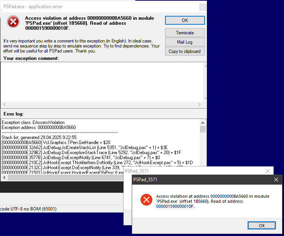Click the JclDebug.DoExceptionStackTrace stack line
The image size is (284, 236).
point(91,153)
